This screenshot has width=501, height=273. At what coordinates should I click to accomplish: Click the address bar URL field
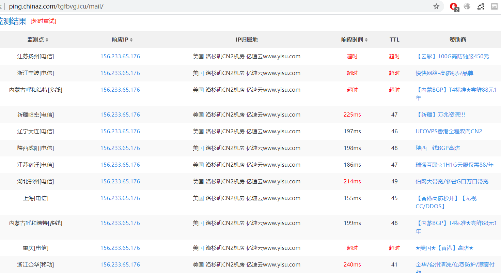click(218, 6)
